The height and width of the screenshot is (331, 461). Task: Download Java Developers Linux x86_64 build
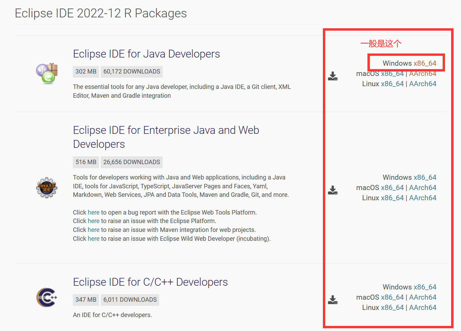[392, 84]
